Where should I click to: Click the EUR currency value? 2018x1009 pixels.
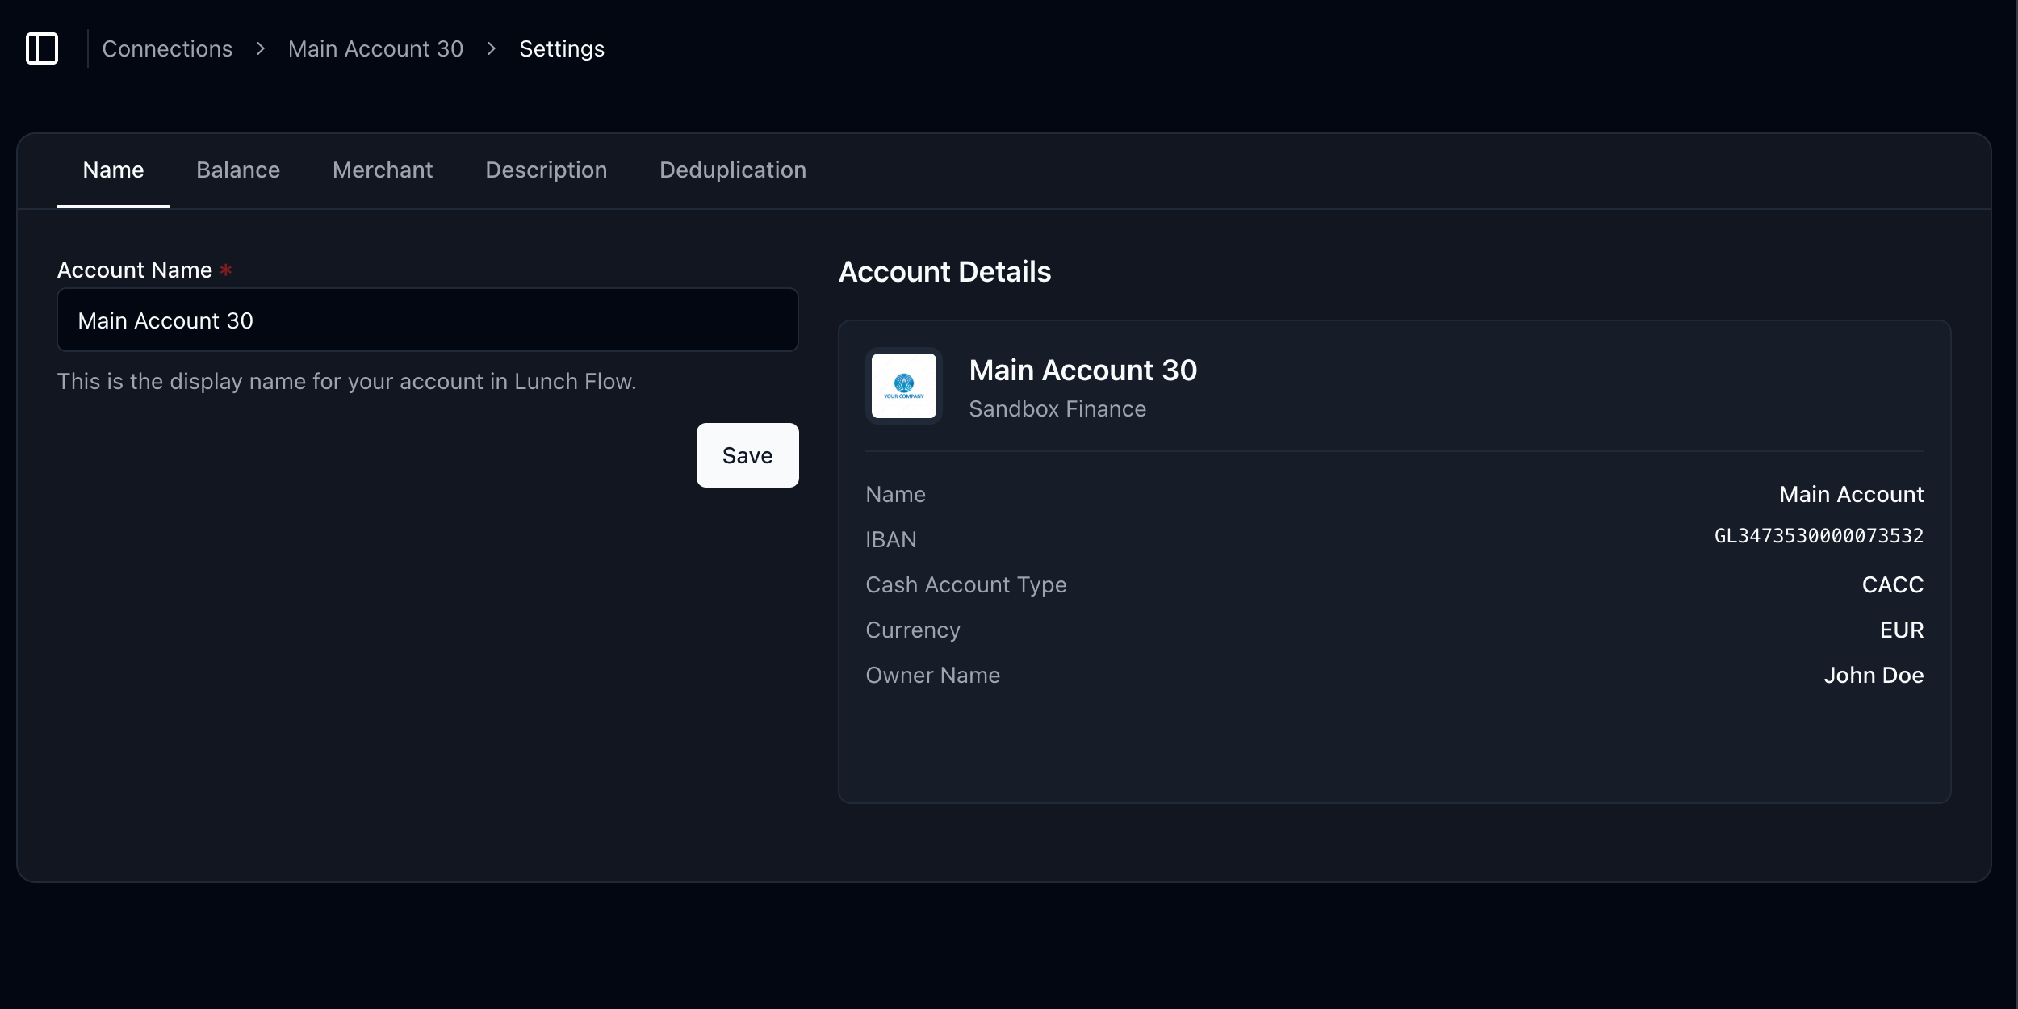tap(1901, 630)
